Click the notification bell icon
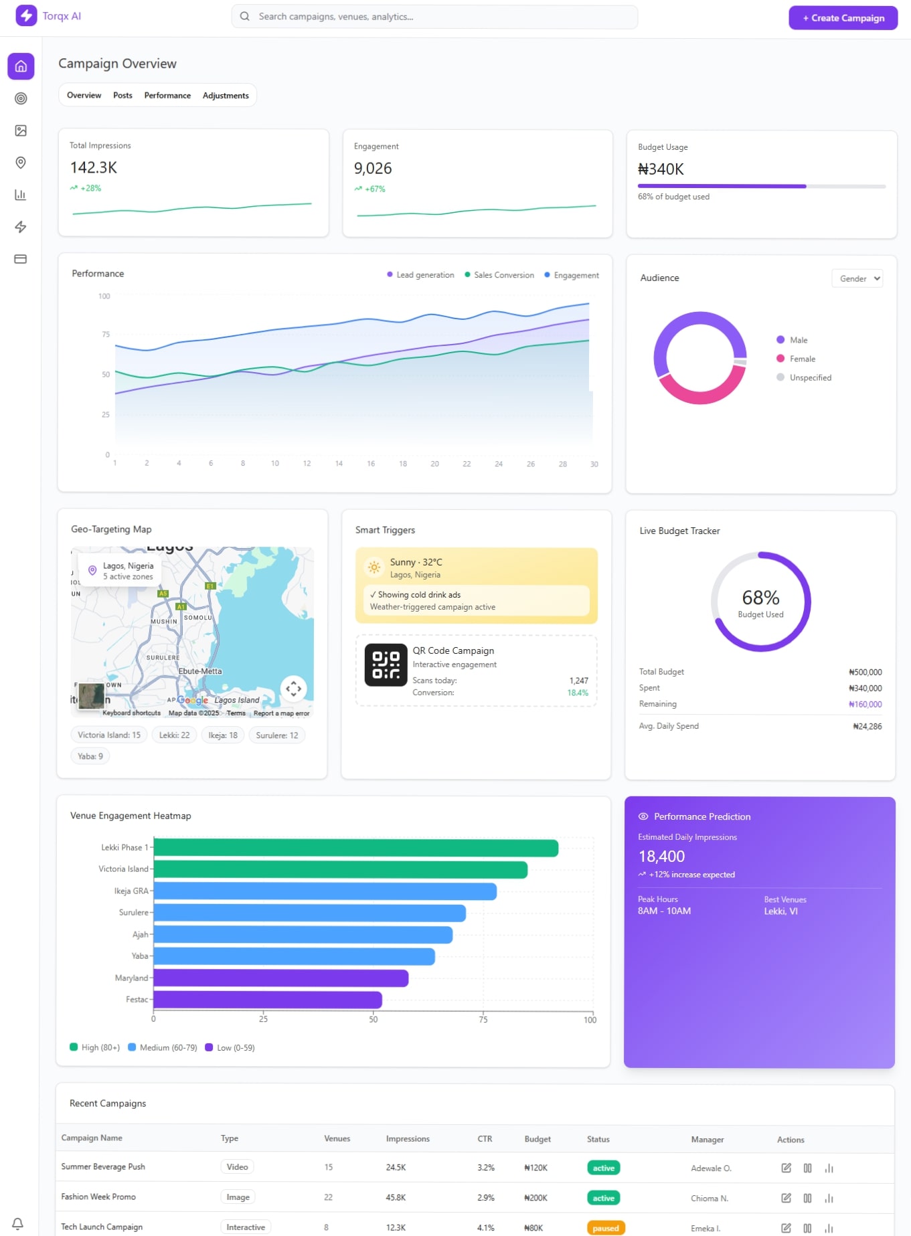This screenshot has height=1236, width=911. 18,1223
